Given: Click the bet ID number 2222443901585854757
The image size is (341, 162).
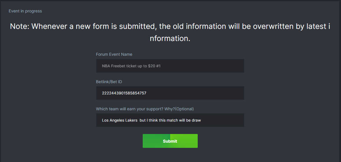Looking at the screenshot, I should coord(124,93).
